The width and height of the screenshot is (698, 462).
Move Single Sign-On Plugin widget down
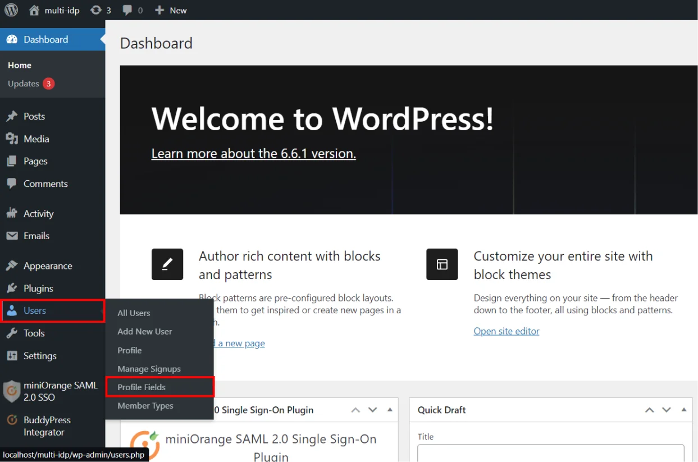pyautogui.click(x=373, y=410)
